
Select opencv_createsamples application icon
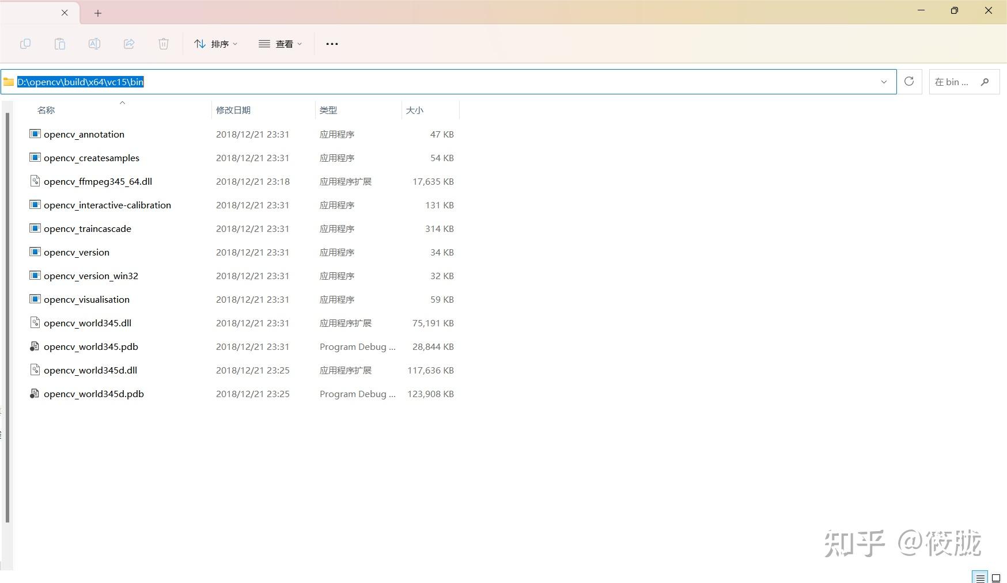[x=35, y=157]
